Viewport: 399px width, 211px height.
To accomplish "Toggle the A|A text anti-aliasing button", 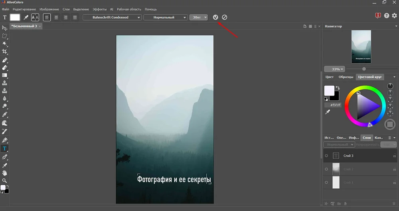I will click(35, 17).
